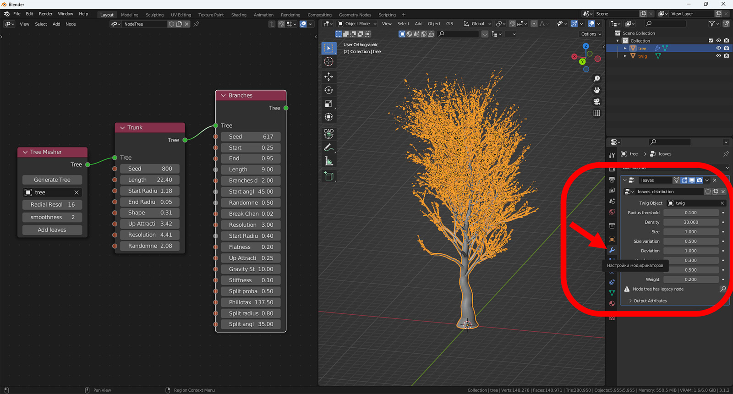Collapse the Trunk node
Viewport: 733px width, 394px height.
[122, 128]
